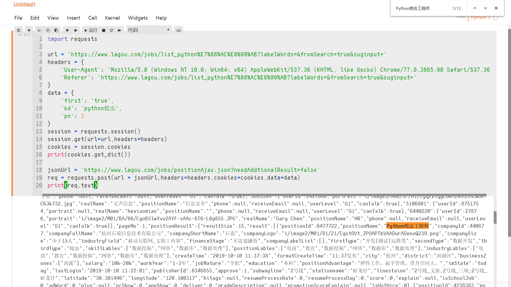Click 'pn': 1 on line 11
511x287 pixels.
pyautogui.click(x=73, y=116)
